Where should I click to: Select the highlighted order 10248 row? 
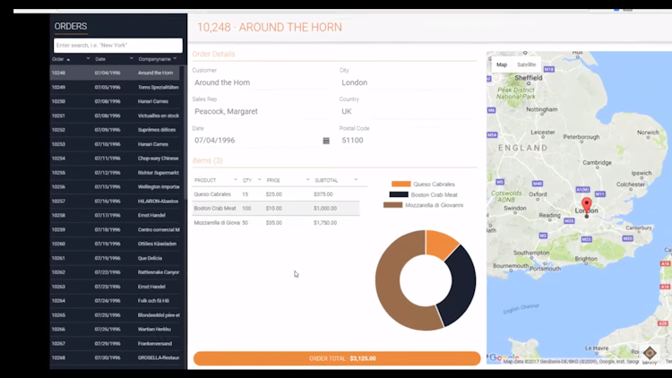point(116,73)
